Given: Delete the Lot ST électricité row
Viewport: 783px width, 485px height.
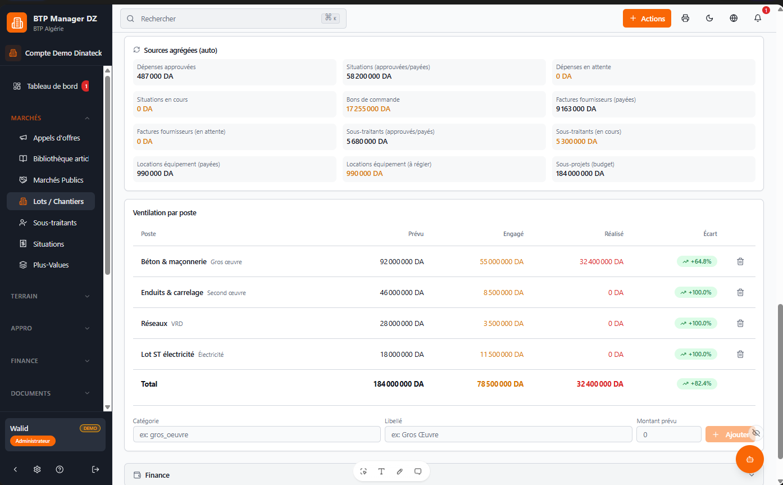Looking at the screenshot, I should pyautogui.click(x=740, y=354).
